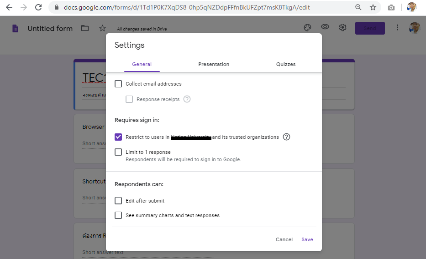Click help icon beside Response receipts
The image size is (426, 259).
[x=187, y=99]
